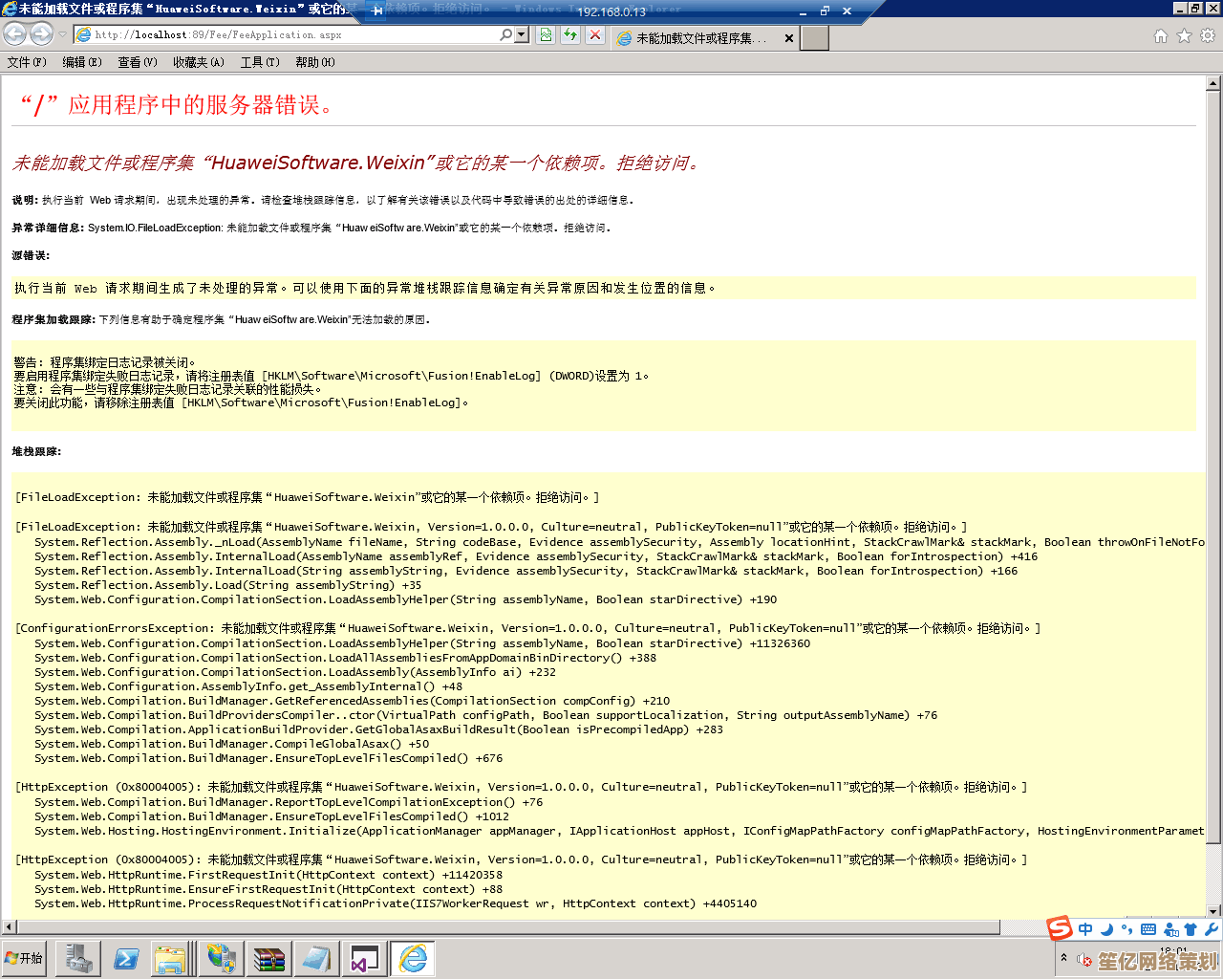Refresh the page with the green arrows icon
The height and width of the screenshot is (979, 1223).
(x=570, y=35)
